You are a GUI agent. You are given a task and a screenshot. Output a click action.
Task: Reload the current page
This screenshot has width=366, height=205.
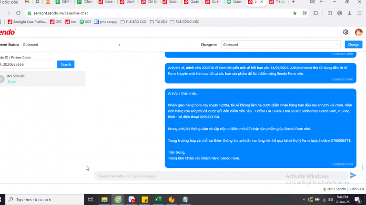pos(18,13)
